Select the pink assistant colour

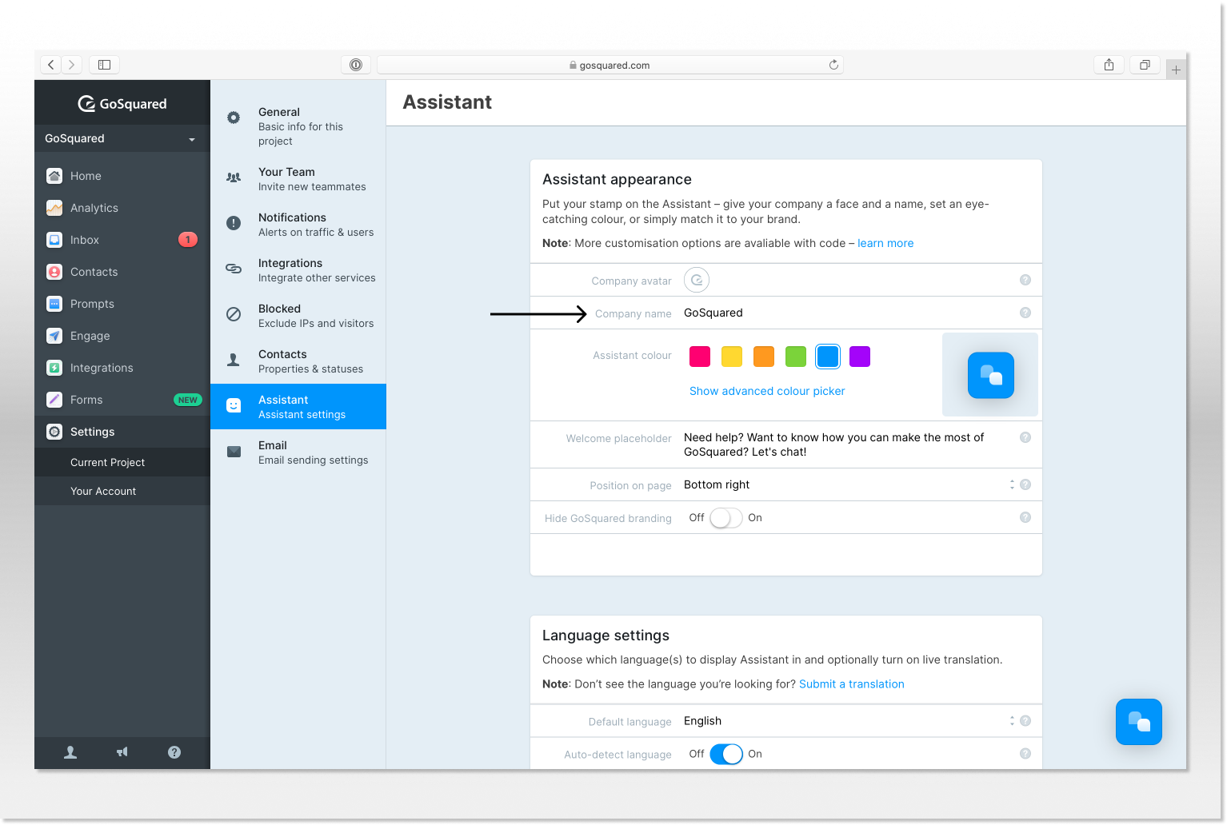click(x=700, y=357)
